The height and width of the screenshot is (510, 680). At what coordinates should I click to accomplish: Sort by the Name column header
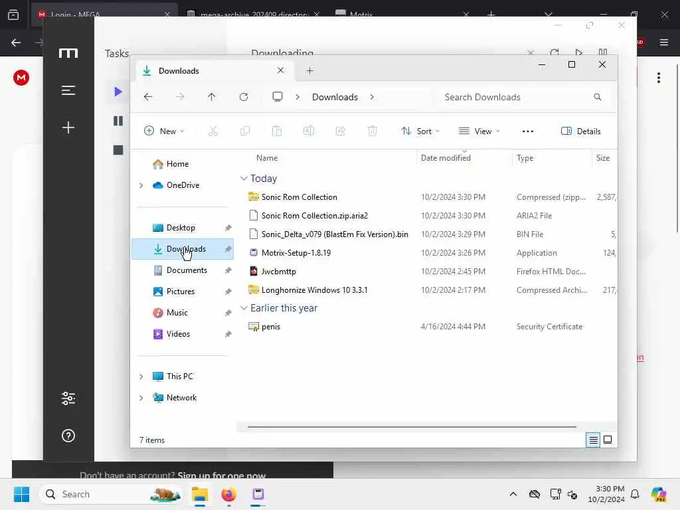tap(267, 158)
